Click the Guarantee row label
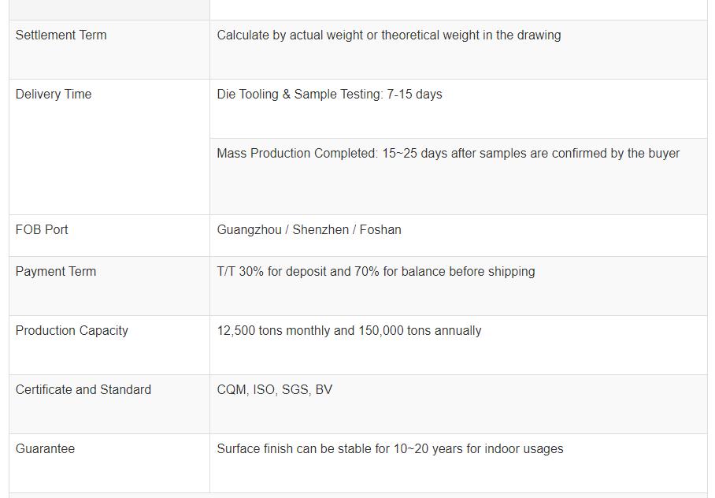 point(46,449)
